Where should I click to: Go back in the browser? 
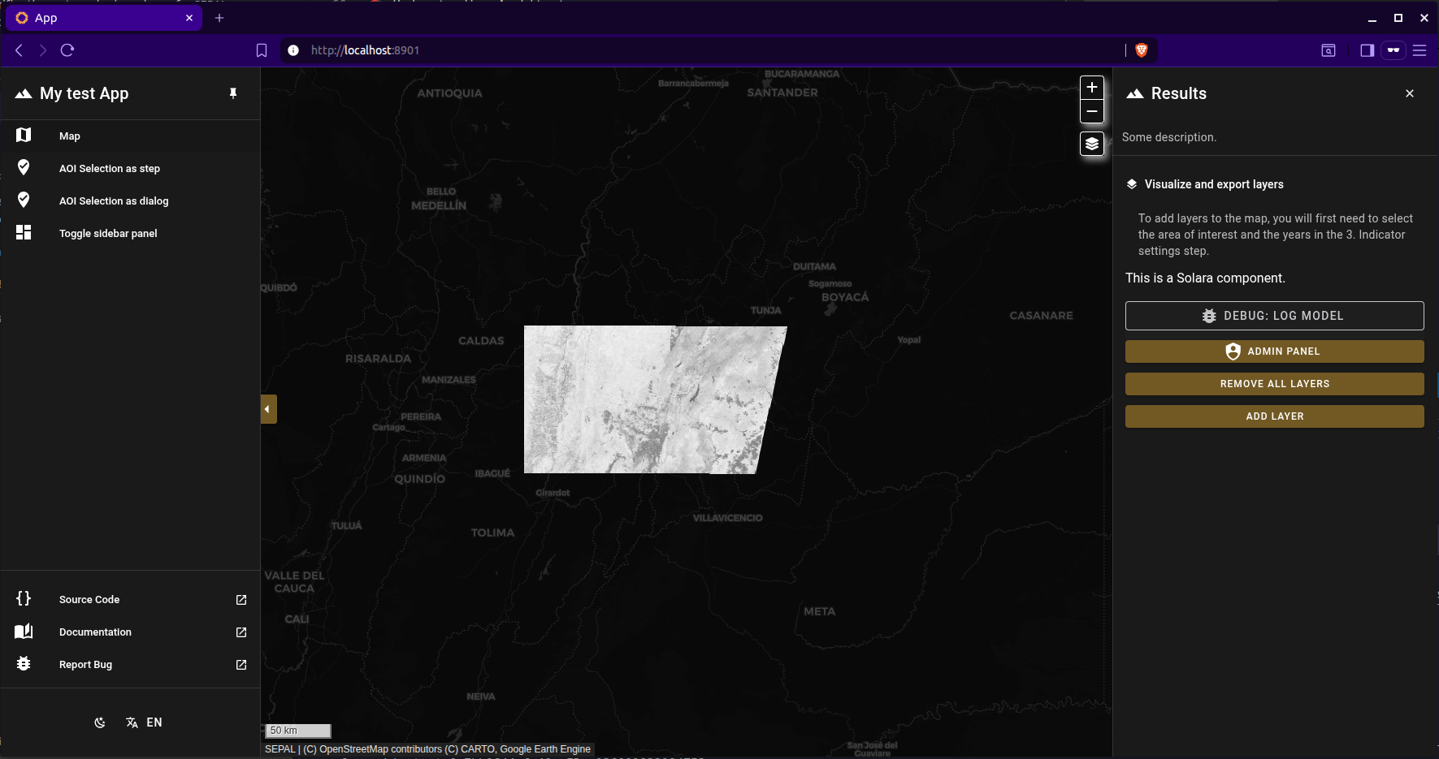point(19,50)
